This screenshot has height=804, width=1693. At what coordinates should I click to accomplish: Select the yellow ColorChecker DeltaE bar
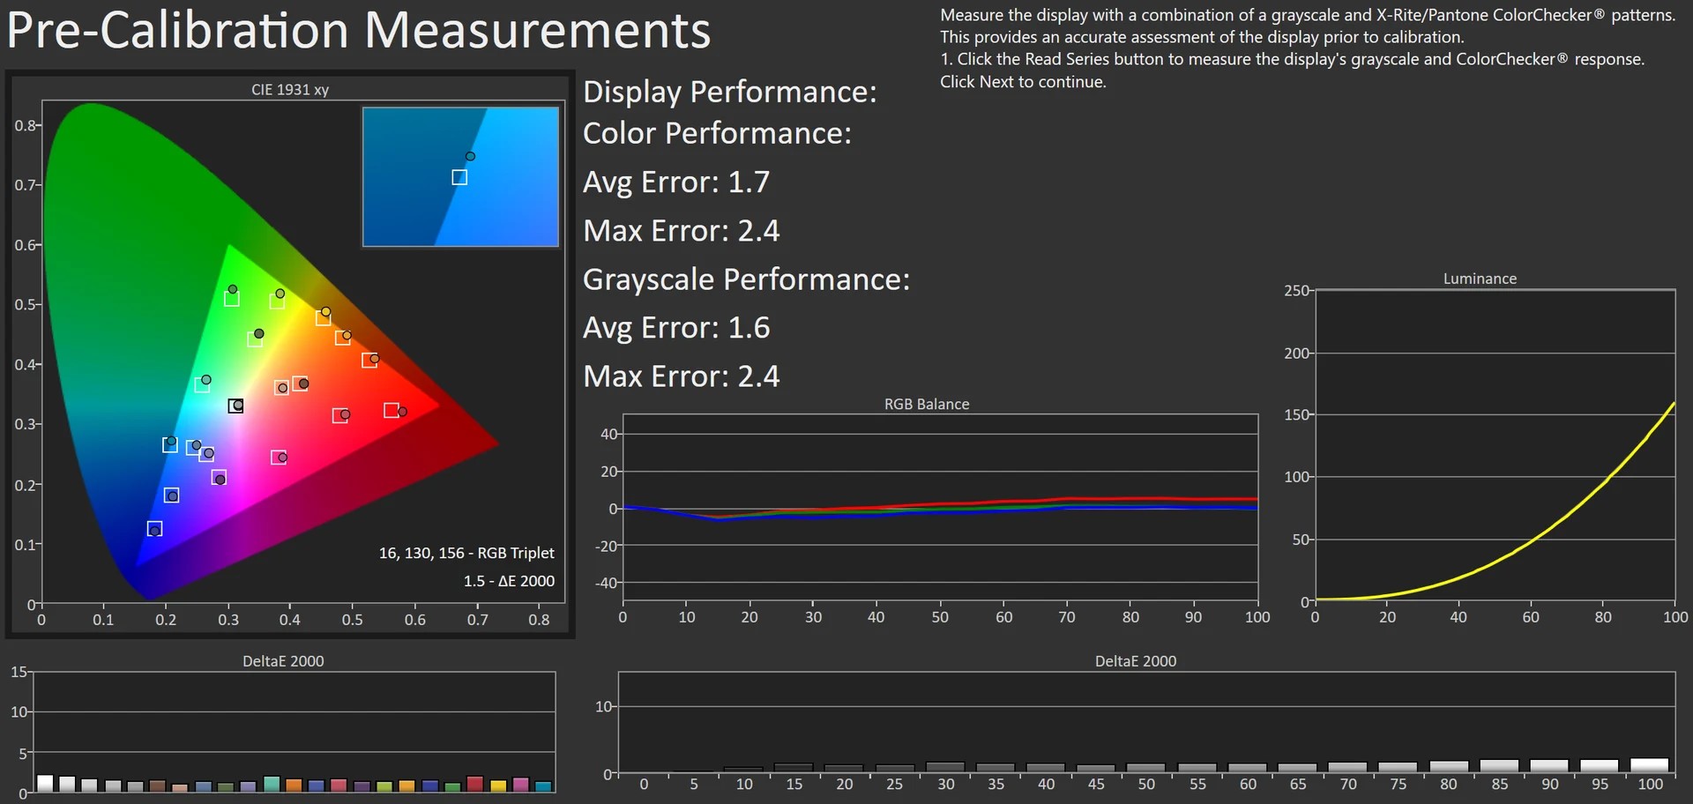point(498,785)
